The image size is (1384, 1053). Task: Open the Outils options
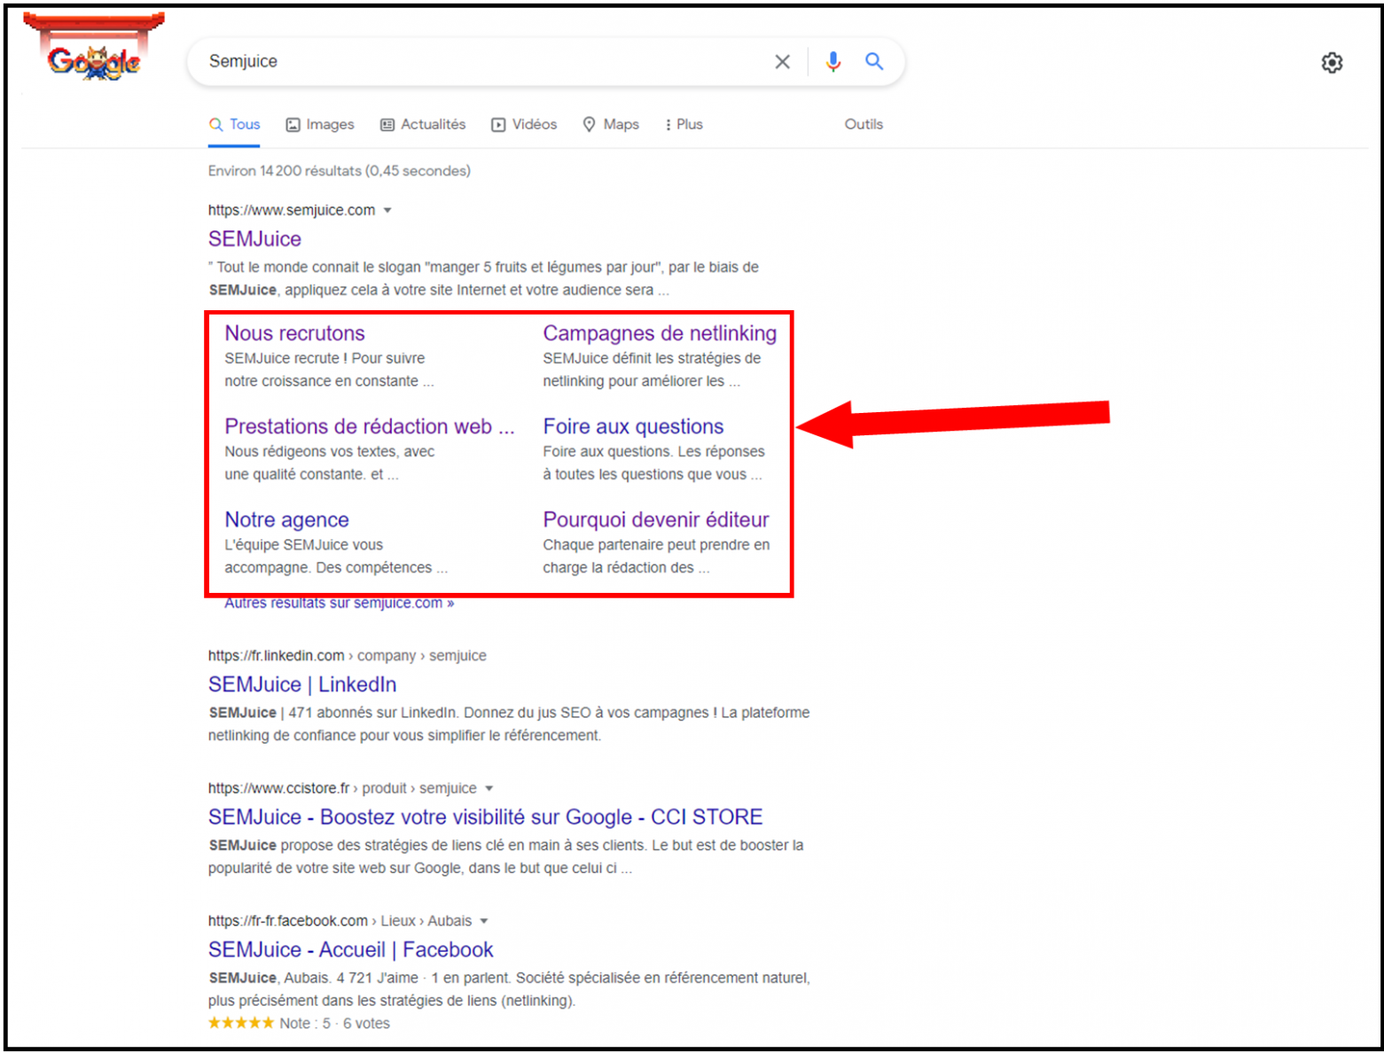[864, 125]
